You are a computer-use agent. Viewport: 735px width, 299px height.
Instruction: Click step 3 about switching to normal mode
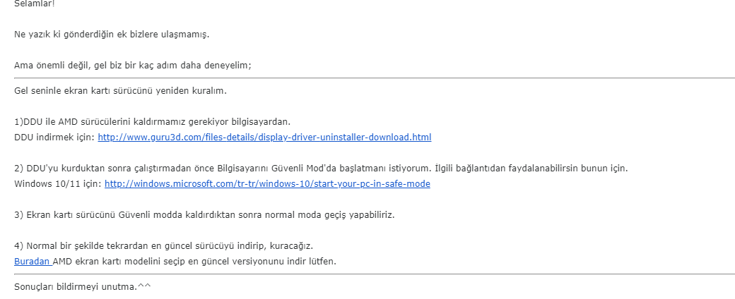click(x=204, y=214)
